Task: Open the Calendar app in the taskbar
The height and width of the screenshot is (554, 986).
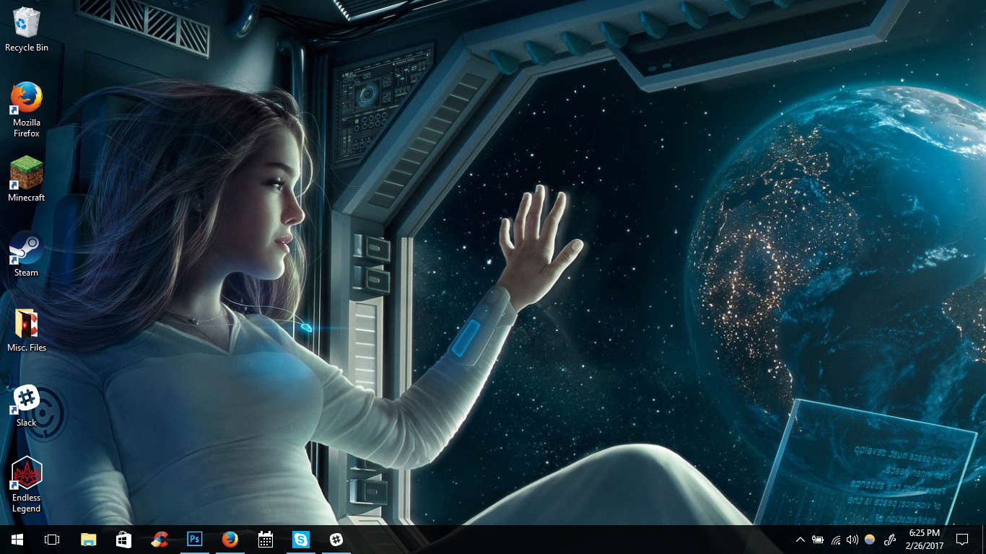Action: point(265,540)
